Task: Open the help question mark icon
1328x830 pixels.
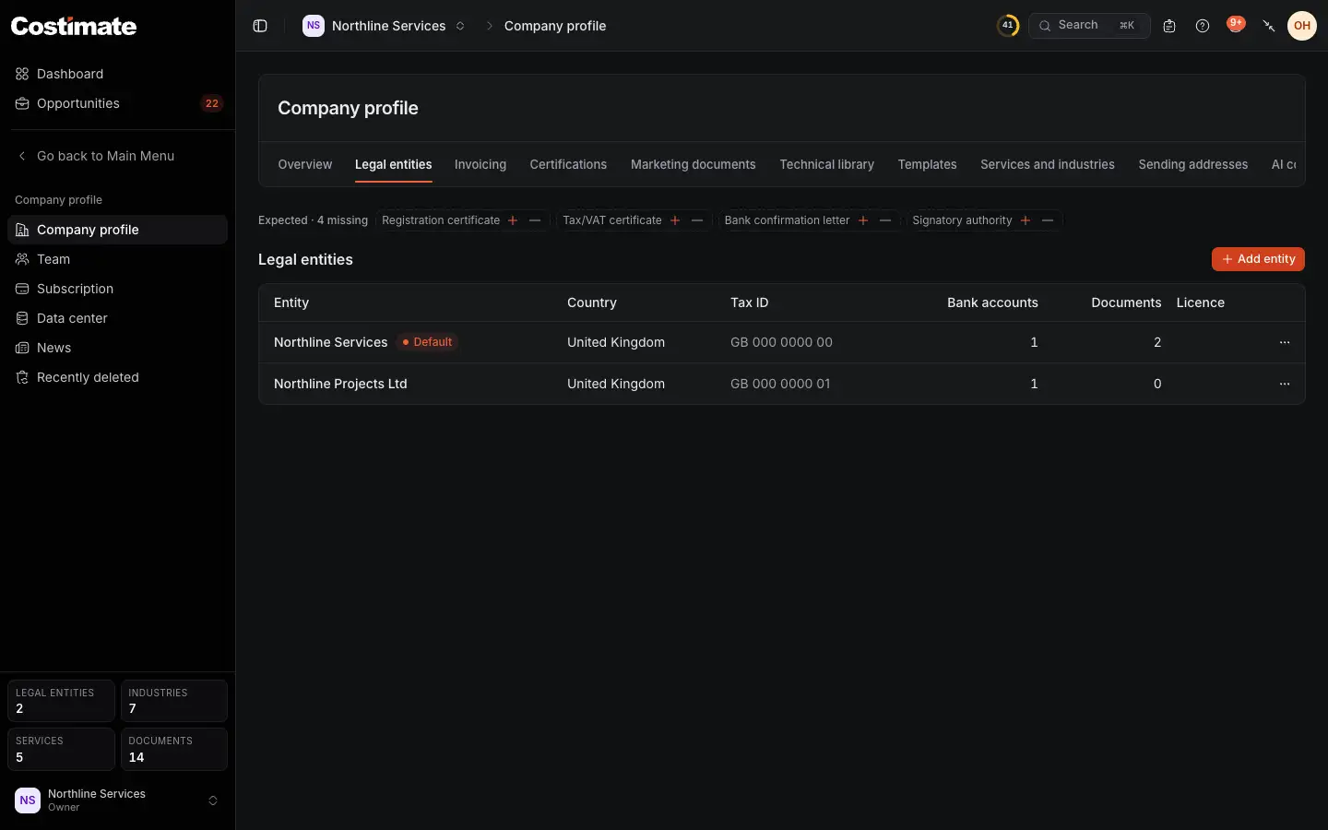Action: tap(1203, 26)
